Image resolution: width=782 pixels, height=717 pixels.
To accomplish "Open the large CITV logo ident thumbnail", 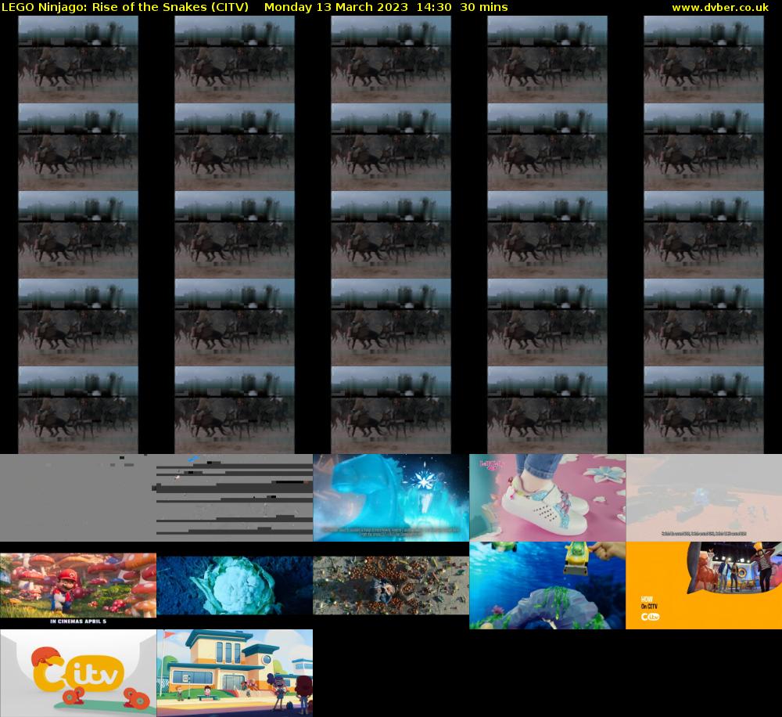I will [x=78, y=673].
